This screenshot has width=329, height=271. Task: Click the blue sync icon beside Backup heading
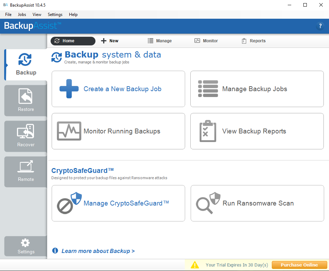(57, 57)
